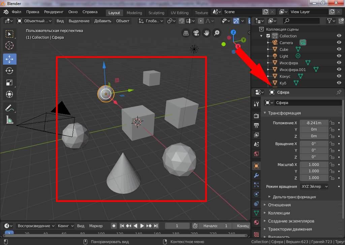345x245 pixels.
Task: Toggle camera view in viewport
Action: click(x=195, y=33)
